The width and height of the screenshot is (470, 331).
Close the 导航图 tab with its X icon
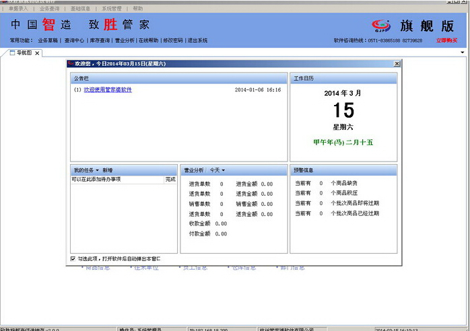tap(37, 52)
